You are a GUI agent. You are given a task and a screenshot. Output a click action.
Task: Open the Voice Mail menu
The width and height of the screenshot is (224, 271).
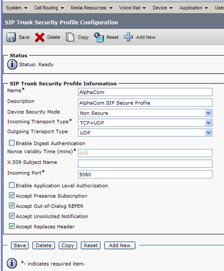[133, 8]
